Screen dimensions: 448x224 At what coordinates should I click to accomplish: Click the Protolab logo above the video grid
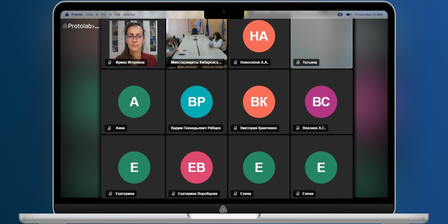(81, 26)
